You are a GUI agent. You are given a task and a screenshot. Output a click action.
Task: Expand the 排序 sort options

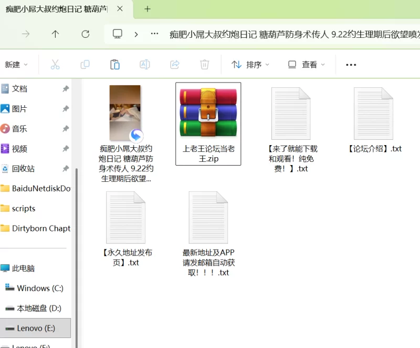pyautogui.click(x=250, y=65)
